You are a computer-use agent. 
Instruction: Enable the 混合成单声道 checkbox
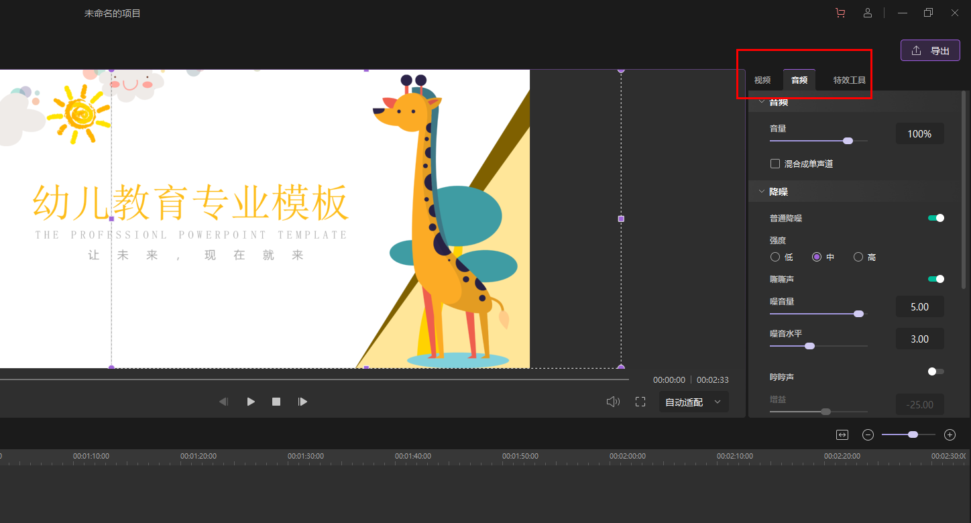775,164
